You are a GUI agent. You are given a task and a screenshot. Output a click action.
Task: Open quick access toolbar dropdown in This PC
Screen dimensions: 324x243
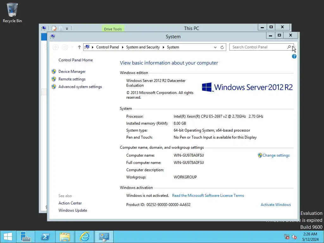pos(67,29)
